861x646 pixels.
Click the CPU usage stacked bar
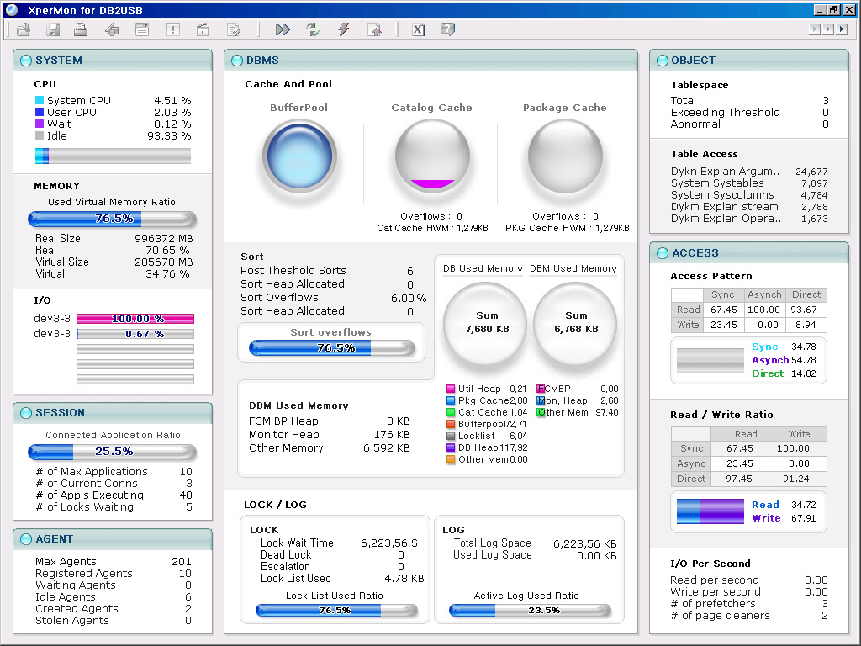(113, 156)
